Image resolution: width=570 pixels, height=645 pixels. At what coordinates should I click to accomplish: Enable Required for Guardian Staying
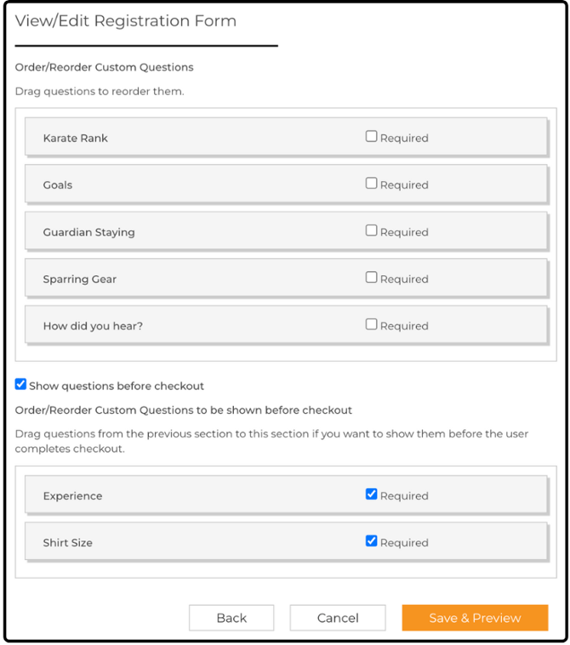tap(371, 230)
